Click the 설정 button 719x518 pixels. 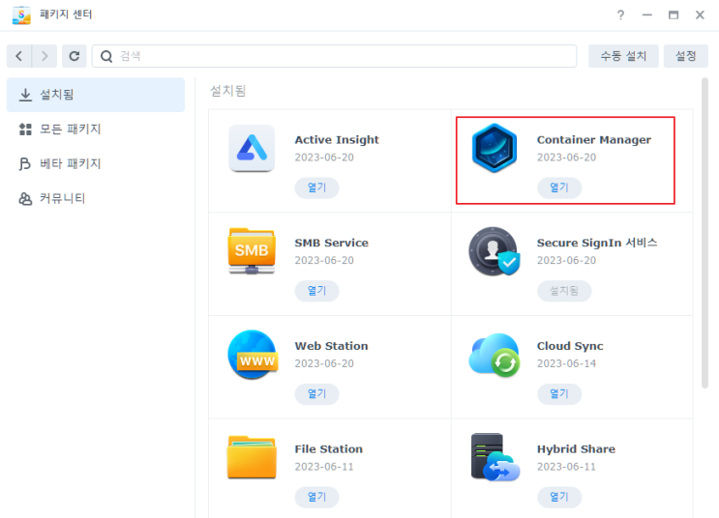(686, 56)
